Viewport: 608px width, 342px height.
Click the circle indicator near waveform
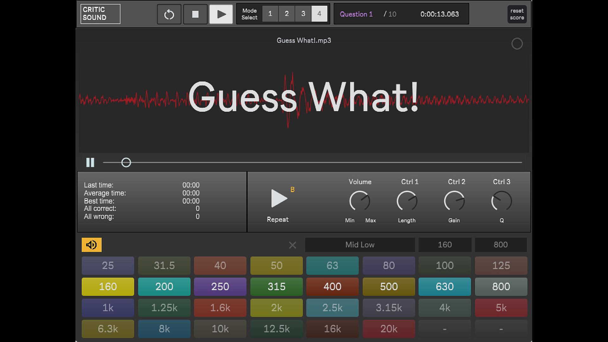517,44
